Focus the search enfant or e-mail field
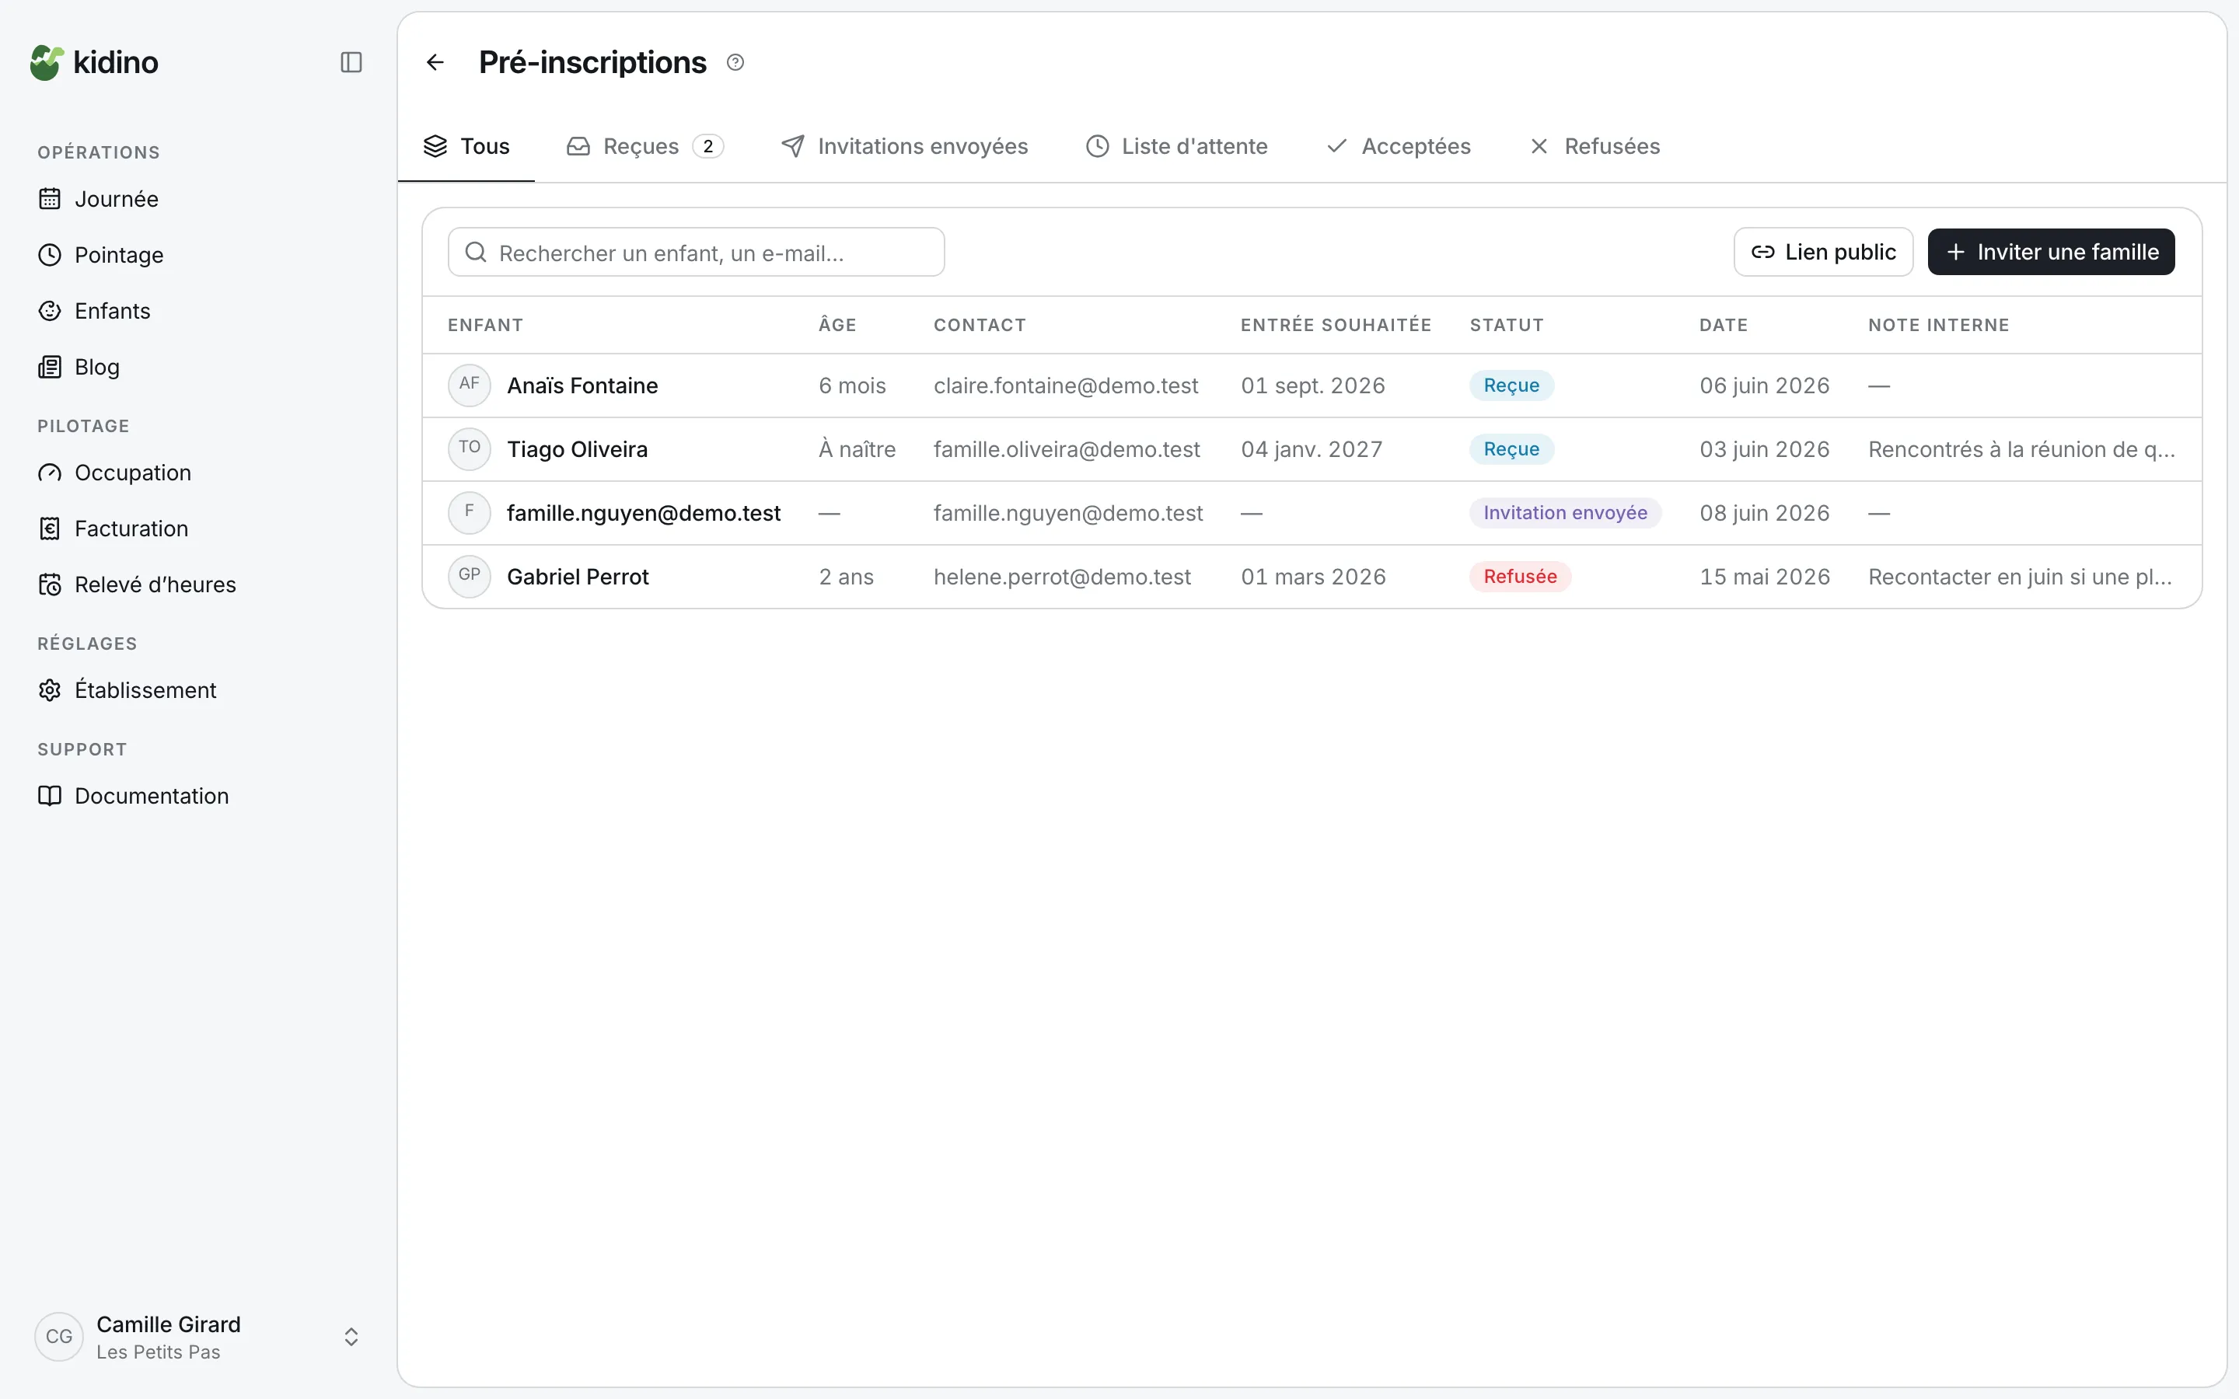This screenshot has width=2239, height=1399. click(696, 252)
